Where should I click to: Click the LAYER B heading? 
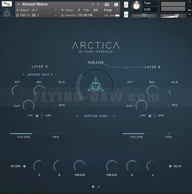tap(152, 67)
